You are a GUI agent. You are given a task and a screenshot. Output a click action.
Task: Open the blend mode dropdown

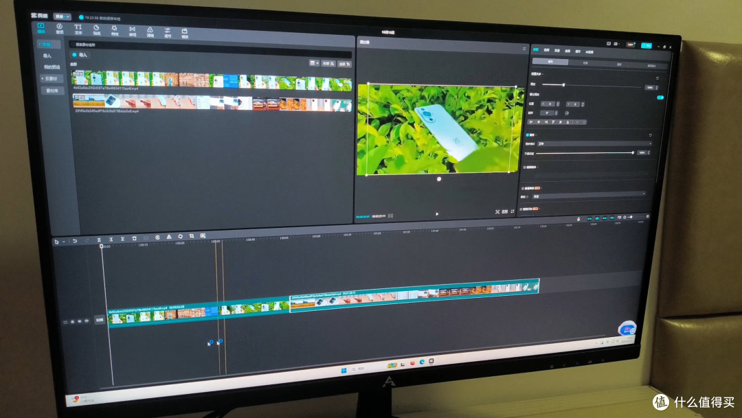[595, 143]
